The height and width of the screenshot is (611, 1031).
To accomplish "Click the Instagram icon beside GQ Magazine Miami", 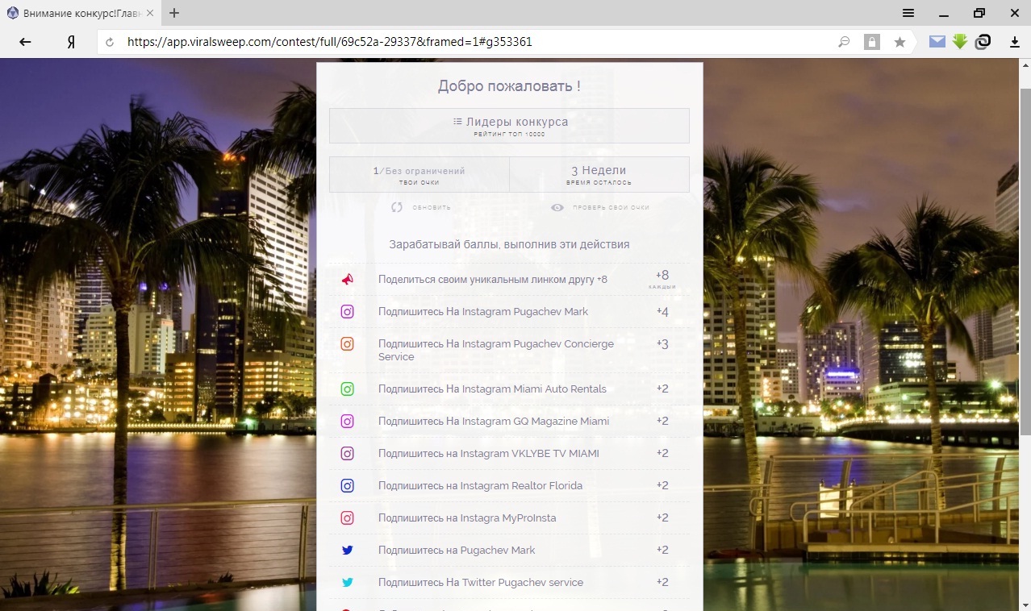I will tap(347, 422).
